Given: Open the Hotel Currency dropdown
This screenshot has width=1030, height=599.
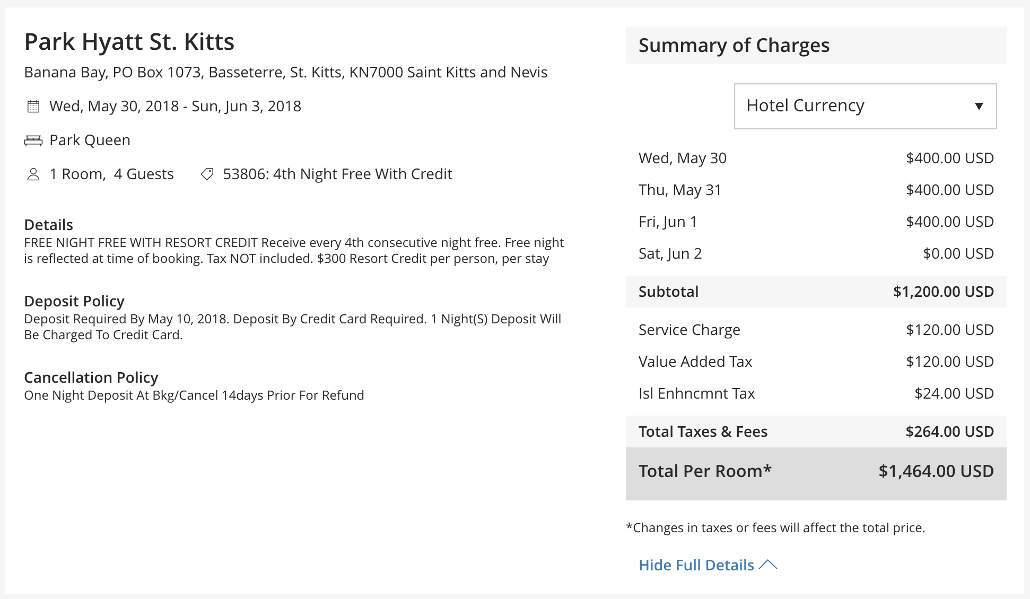Looking at the screenshot, I should (x=865, y=106).
